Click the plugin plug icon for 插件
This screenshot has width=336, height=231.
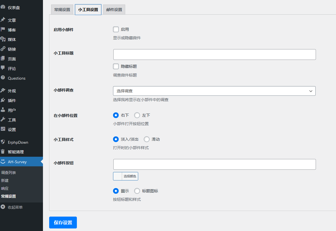tap(3, 100)
